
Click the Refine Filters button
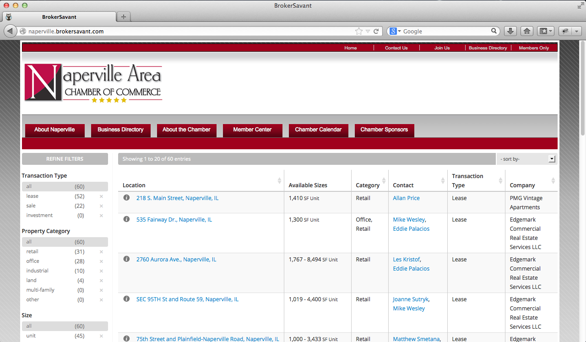(x=65, y=159)
